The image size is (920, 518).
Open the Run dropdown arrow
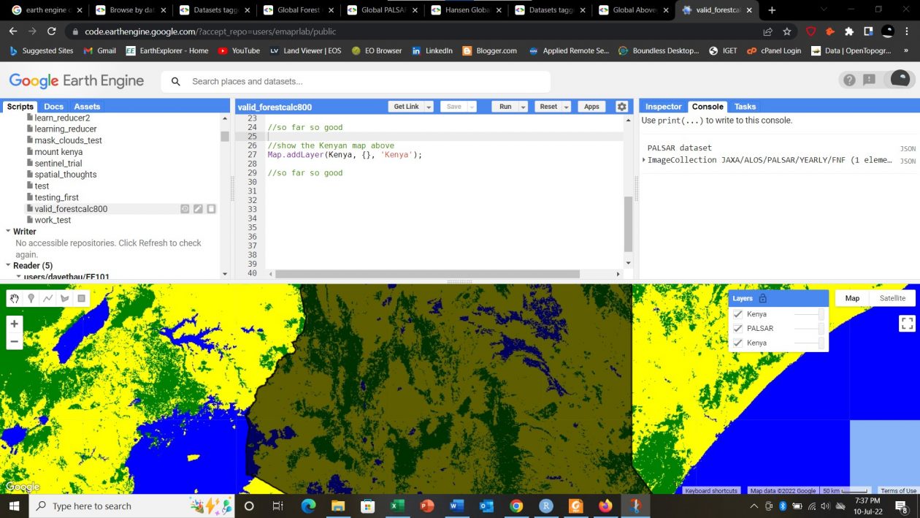(523, 107)
